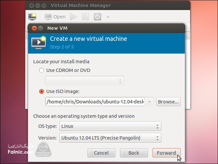Expand the arrow beside the power icon
Image resolution: width=218 pixels, height=164 pixels.
(108, 17)
